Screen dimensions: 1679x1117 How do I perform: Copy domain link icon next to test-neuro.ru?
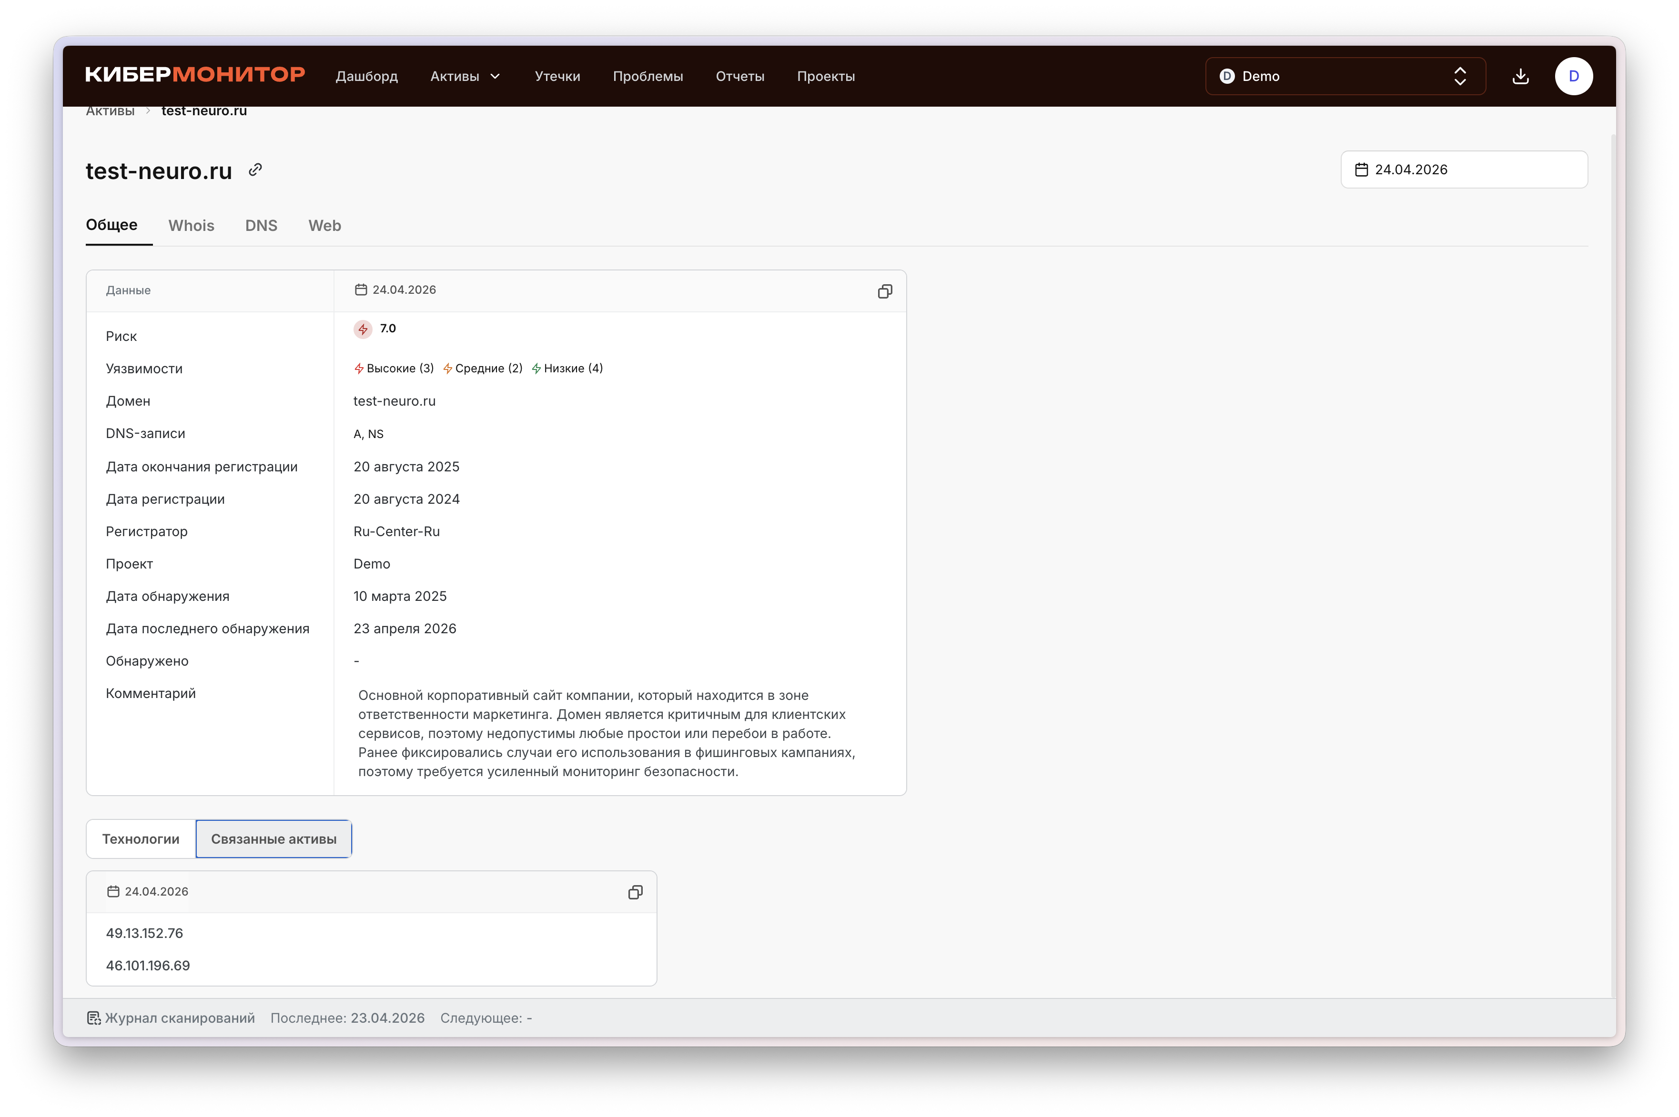tap(255, 170)
